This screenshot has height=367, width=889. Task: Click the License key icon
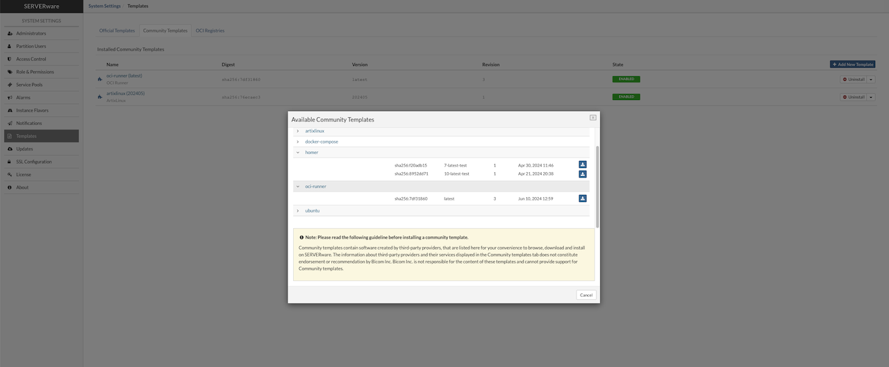point(10,175)
